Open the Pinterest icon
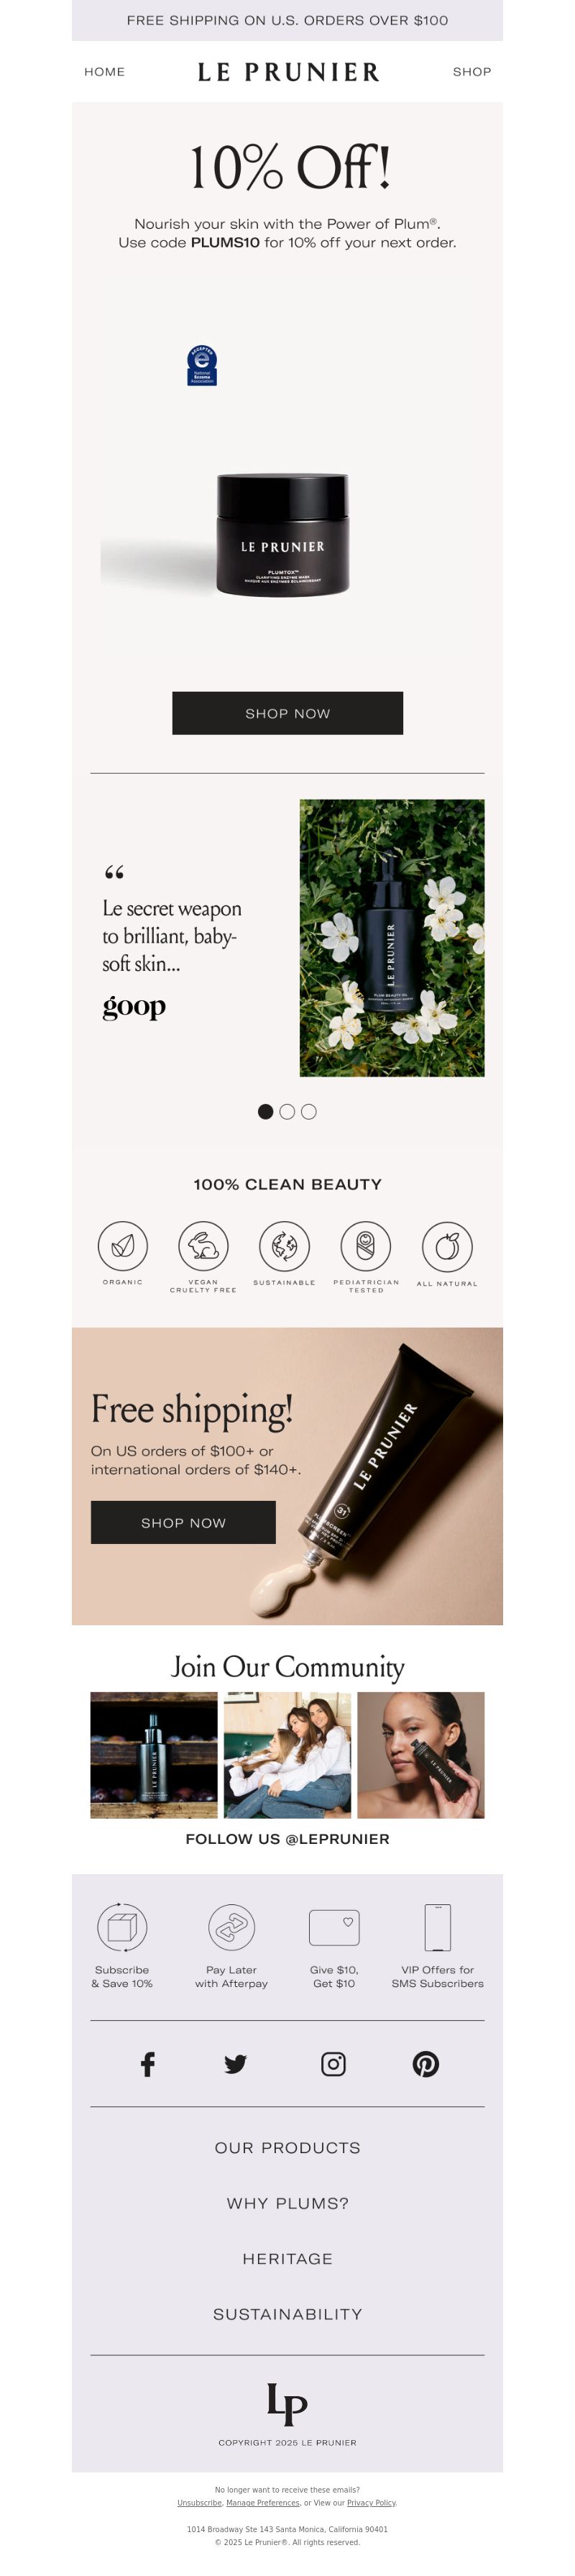This screenshot has height=2576, width=575. (x=425, y=2063)
